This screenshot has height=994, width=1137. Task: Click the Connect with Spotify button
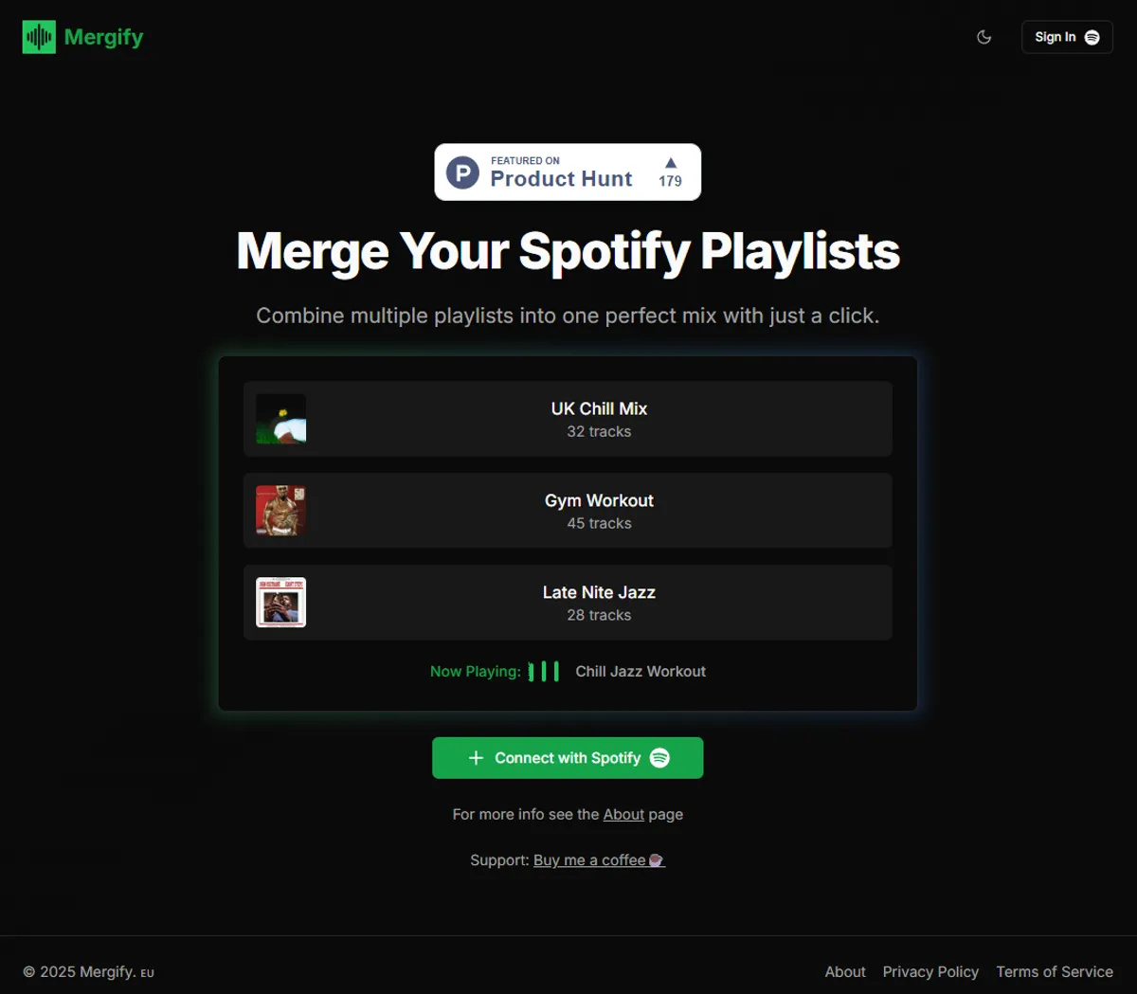click(568, 758)
